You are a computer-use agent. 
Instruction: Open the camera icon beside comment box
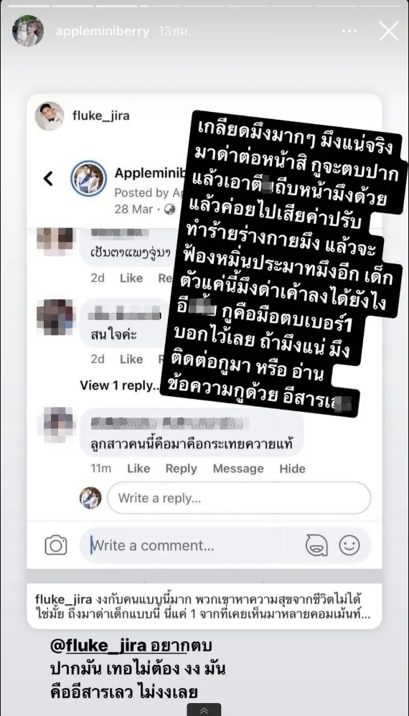point(56,545)
